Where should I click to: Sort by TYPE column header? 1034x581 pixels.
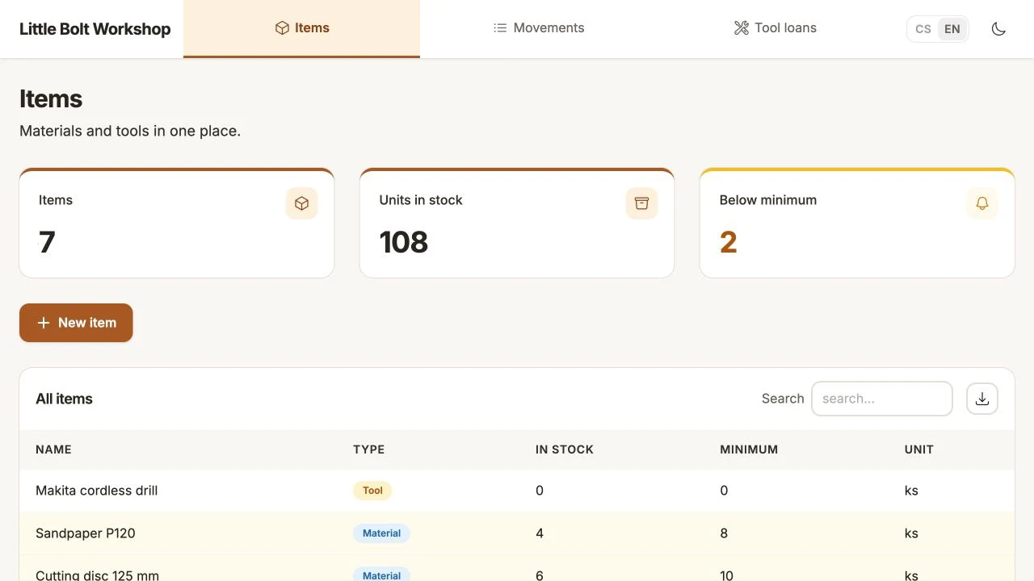point(368,449)
